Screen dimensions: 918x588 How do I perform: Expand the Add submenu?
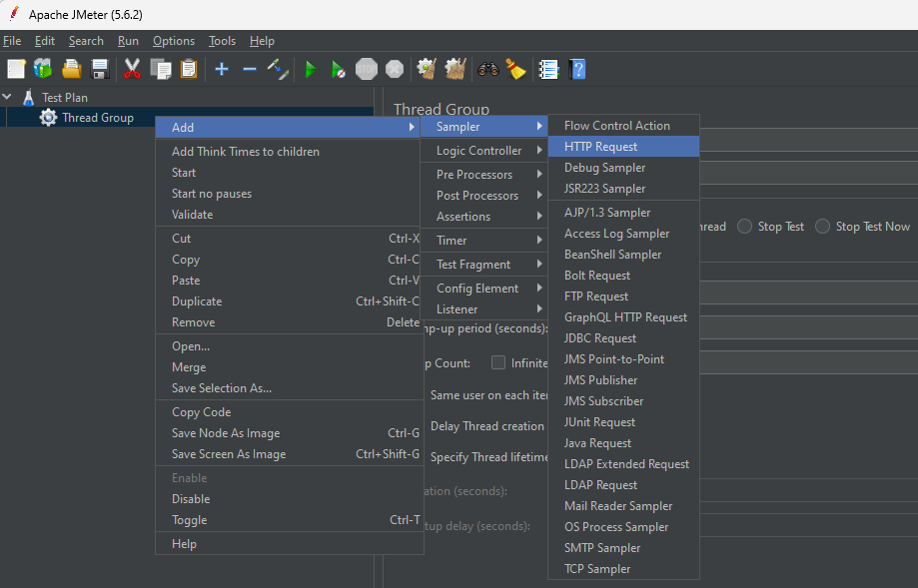point(287,127)
